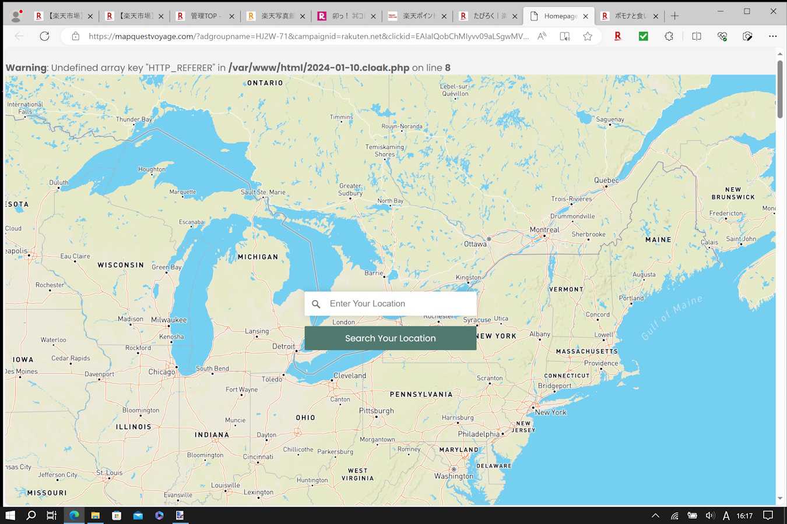
Task: Open Browser essentials heart icon
Action: [x=722, y=36]
